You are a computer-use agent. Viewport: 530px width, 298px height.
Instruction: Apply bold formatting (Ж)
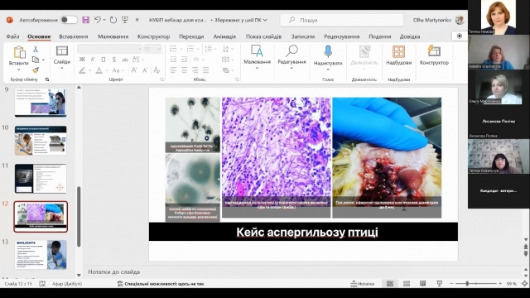tap(82, 60)
